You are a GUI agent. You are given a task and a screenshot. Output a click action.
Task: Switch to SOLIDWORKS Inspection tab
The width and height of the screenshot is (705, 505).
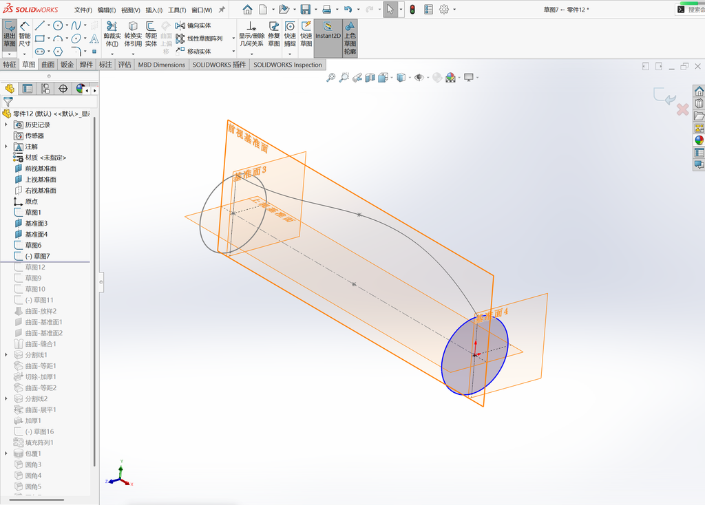(288, 65)
